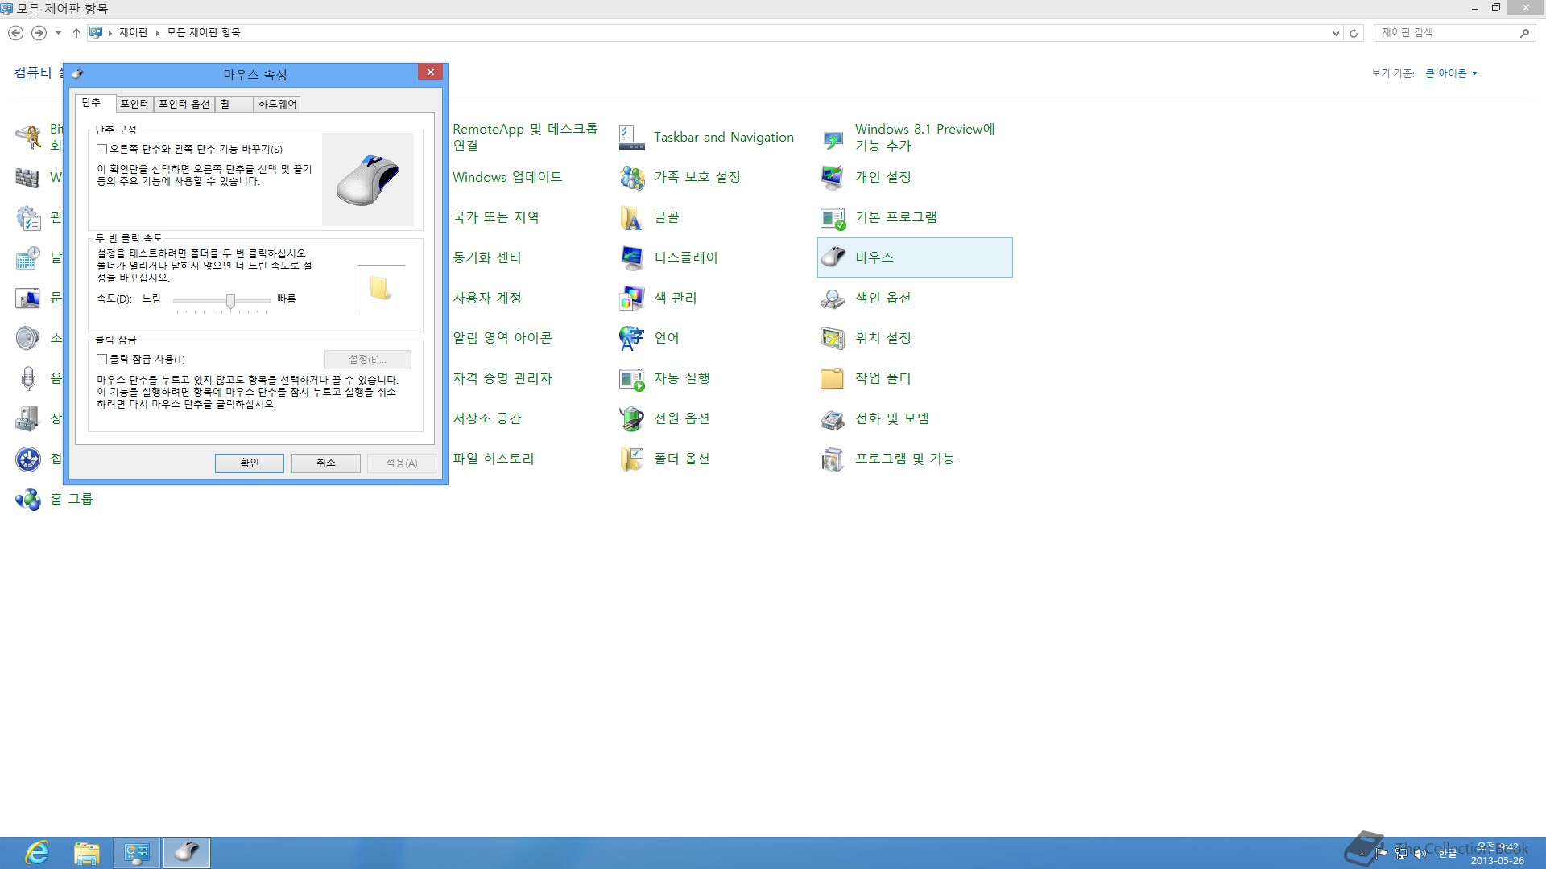Click the 홈 그룹 icon
Image resolution: width=1546 pixels, height=869 pixels.
pos(27,499)
